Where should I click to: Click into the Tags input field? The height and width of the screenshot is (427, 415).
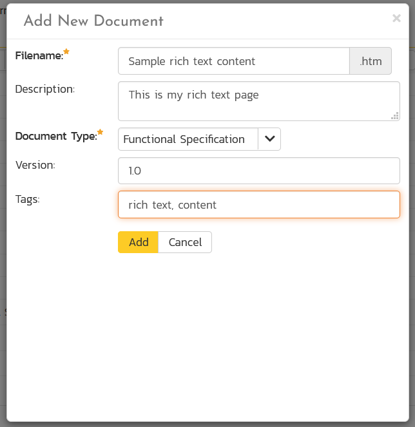258,205
